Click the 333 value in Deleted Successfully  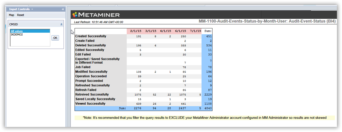coord(183,45)
